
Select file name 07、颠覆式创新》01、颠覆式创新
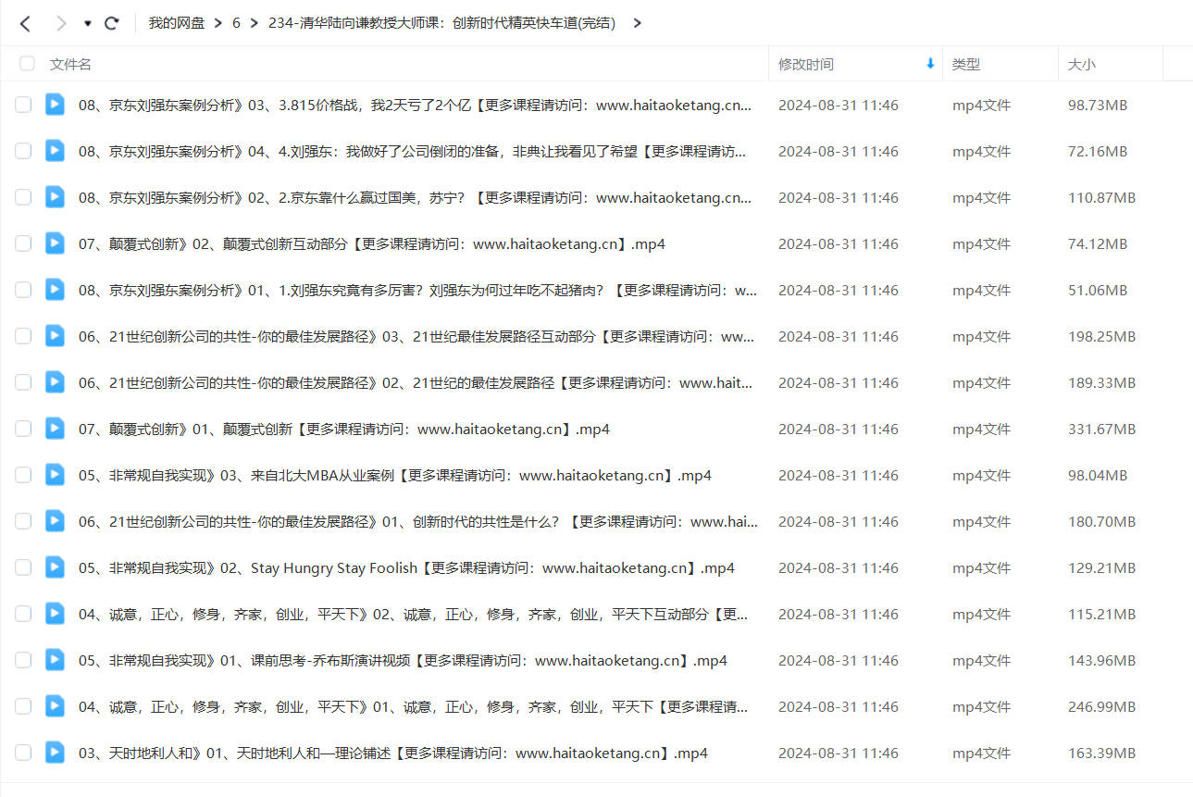[344, 430]
